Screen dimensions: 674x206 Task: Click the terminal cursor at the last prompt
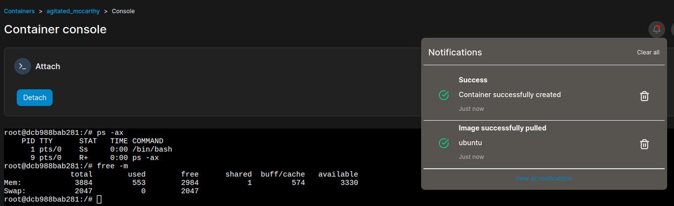click(x=99, y=199)
